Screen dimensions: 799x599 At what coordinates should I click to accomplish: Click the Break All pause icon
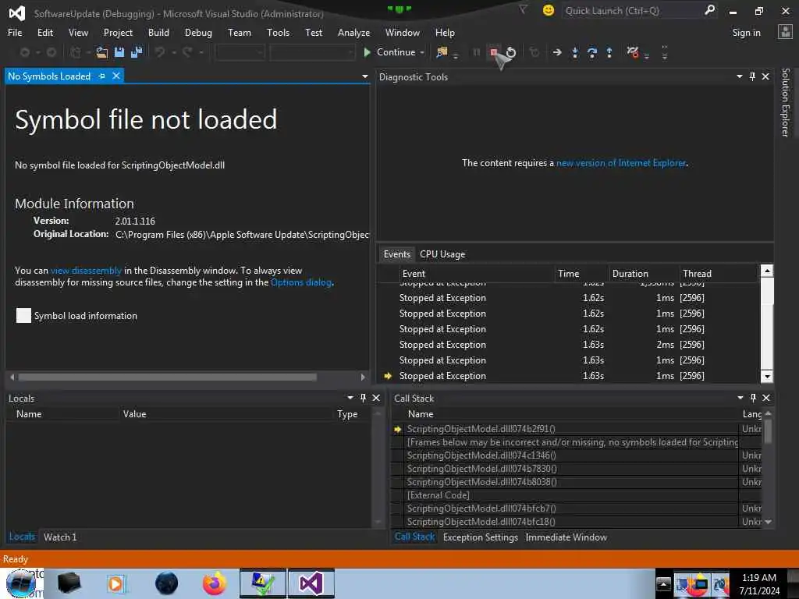477,52
